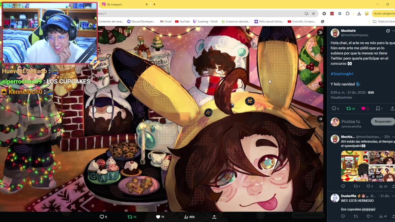
Task: Open a new browser tab
Action: [154, 4]
